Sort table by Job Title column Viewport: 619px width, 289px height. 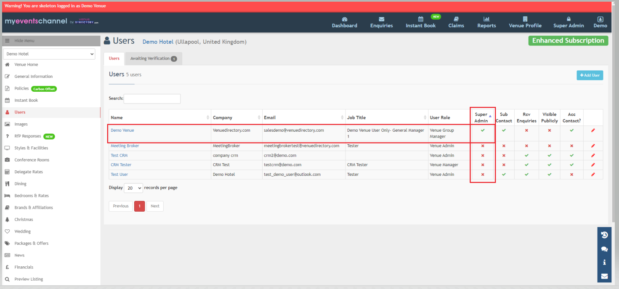click(x=387, y=117)
